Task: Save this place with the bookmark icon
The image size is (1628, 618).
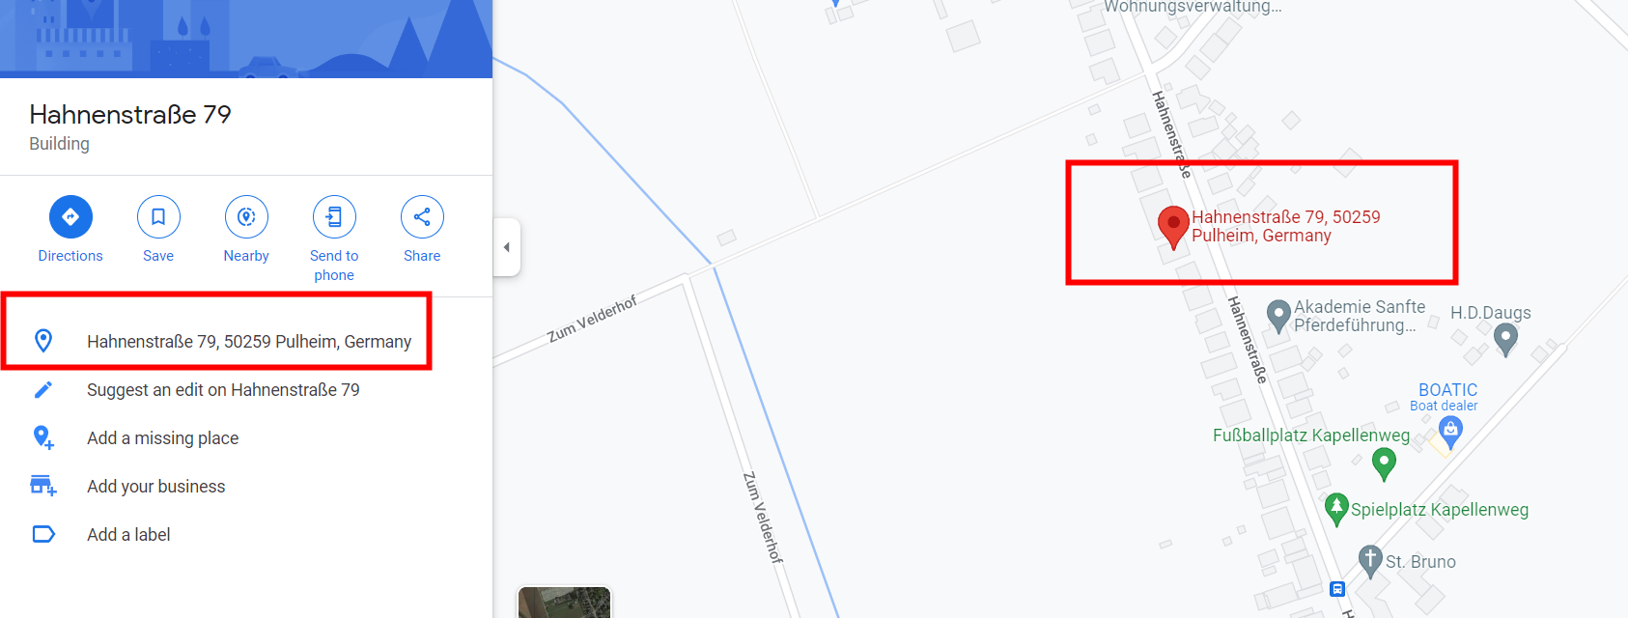Action: point(158,217)
